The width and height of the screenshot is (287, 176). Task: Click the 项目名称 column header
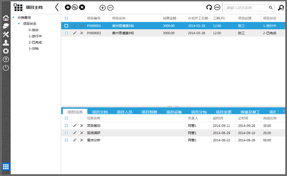pos(119,18)
